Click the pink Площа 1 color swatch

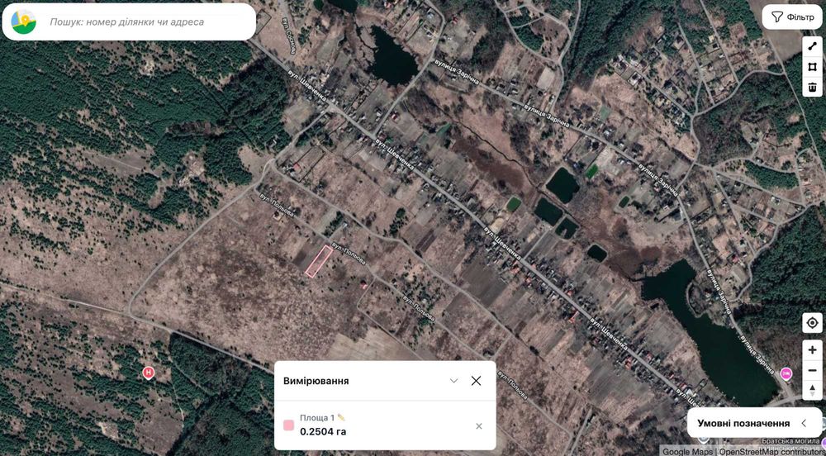(x=288, y=425)
